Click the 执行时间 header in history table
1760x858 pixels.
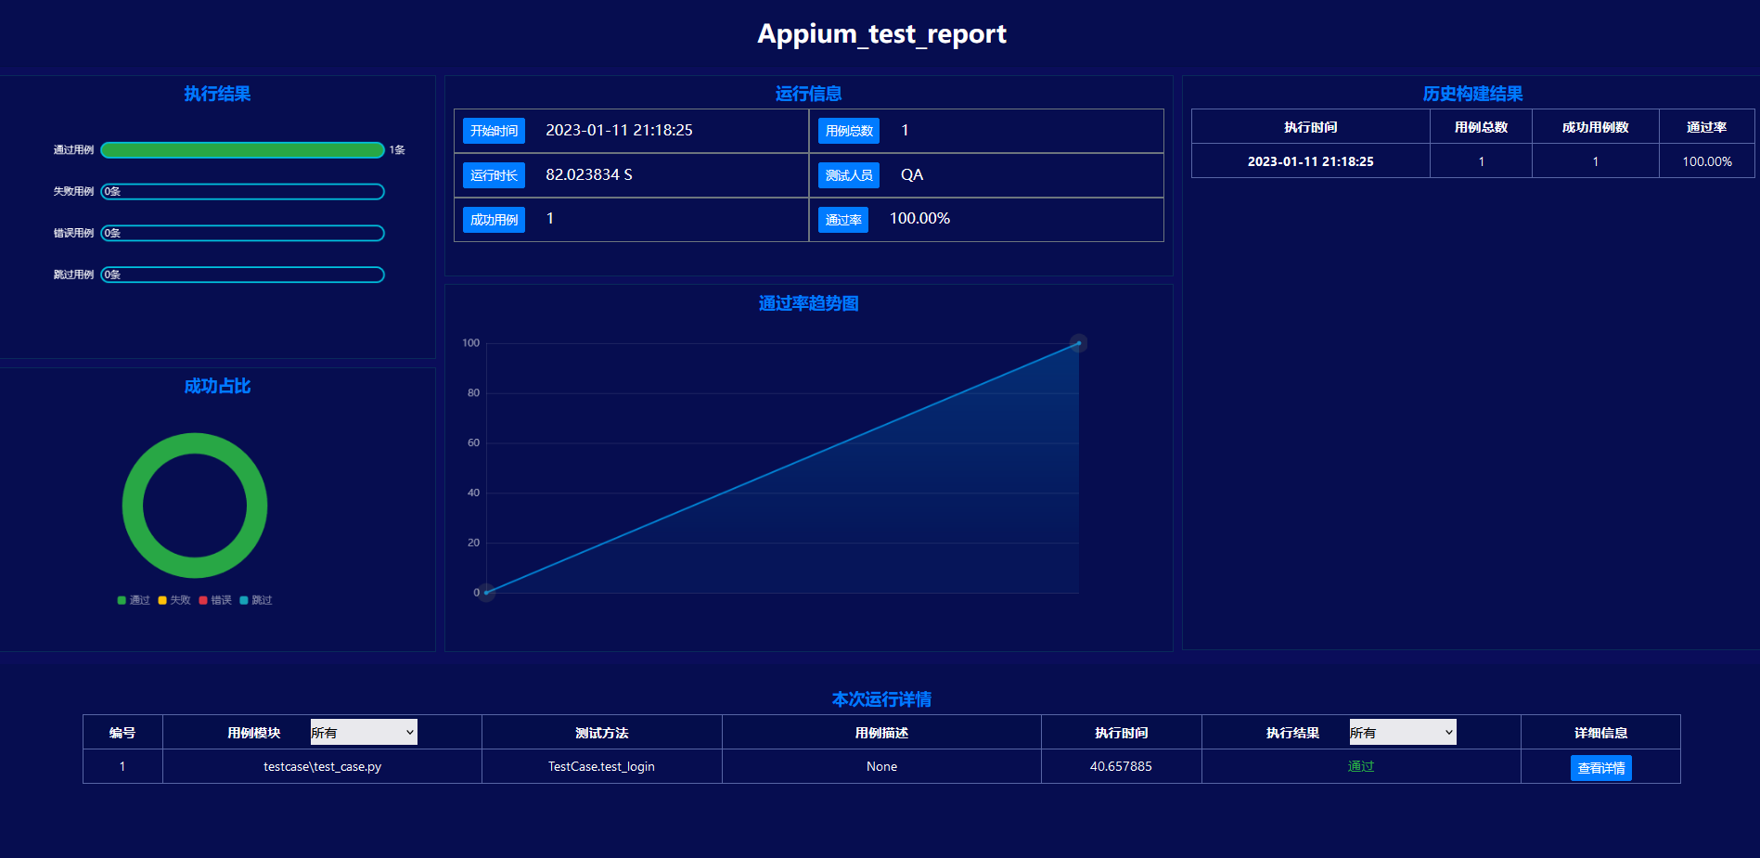click(1310, 127)
